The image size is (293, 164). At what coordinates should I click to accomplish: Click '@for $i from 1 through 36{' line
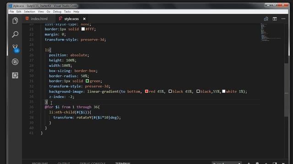(x=72, y=107)
